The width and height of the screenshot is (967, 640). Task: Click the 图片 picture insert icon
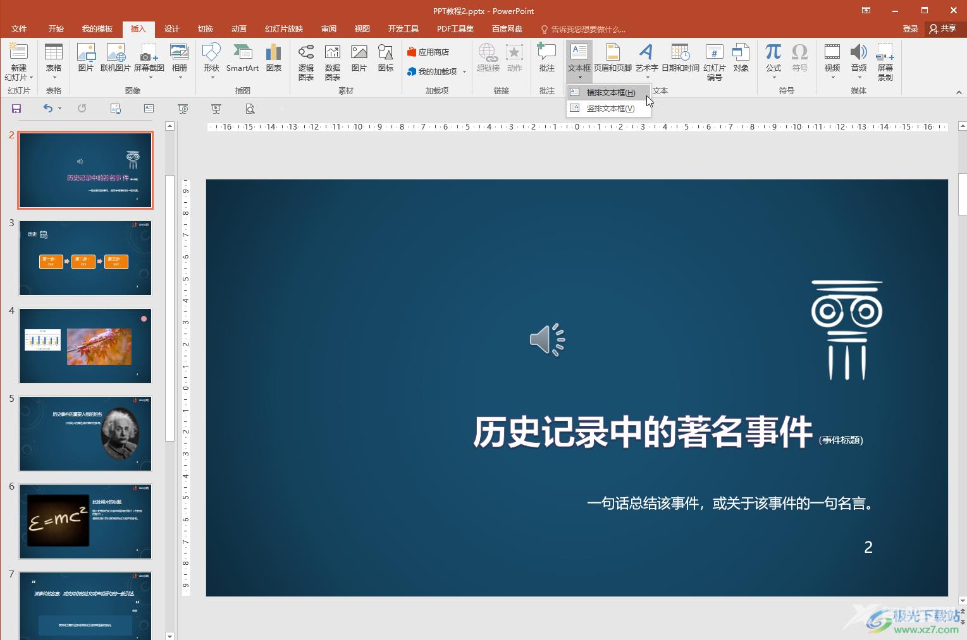[85, 58]
